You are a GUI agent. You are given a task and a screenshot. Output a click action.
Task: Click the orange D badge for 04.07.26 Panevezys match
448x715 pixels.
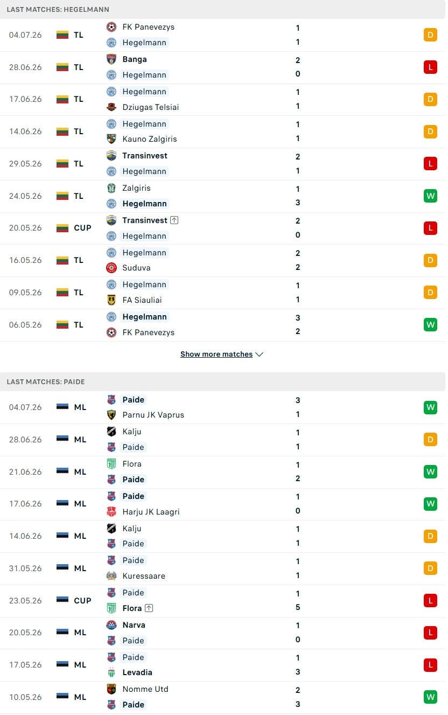click(x=430, y=35)
